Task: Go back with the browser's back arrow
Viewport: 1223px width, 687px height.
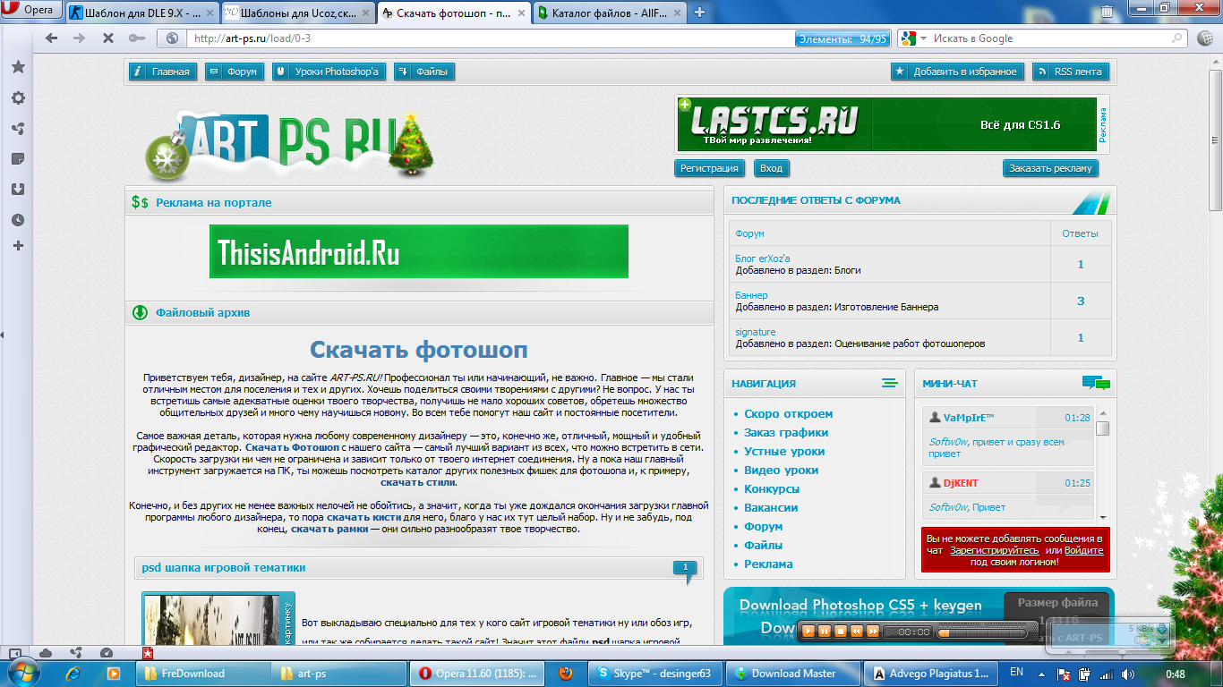Action: pyautogui.click(x=51, y=38)
